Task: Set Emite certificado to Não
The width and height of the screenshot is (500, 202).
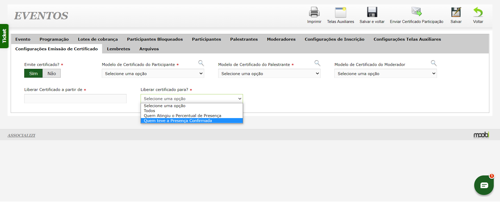Action: click(x=52, y=74)
